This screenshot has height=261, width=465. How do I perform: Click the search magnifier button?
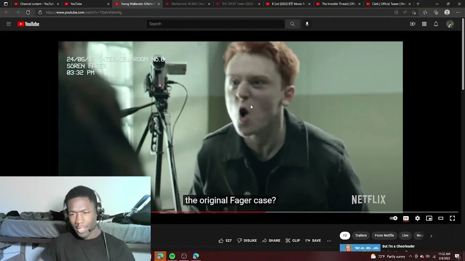click(292, 24)
